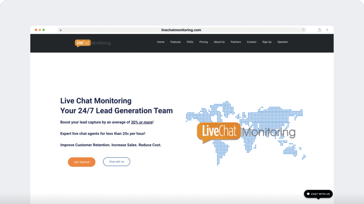The width and height of the screenshot is (364, 204).
Task: Click the padlock icon in address bar
Action: click(60, 30)
